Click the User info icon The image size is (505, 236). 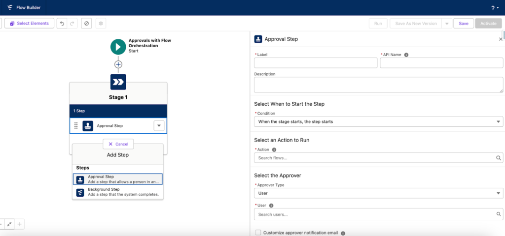271,206
